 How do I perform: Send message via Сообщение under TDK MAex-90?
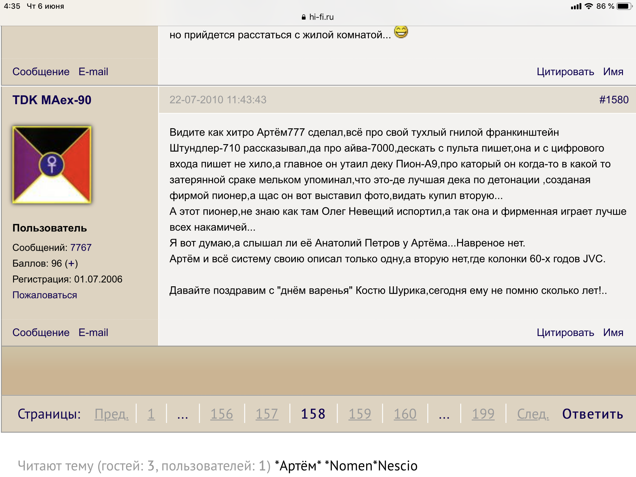(41, 333)
